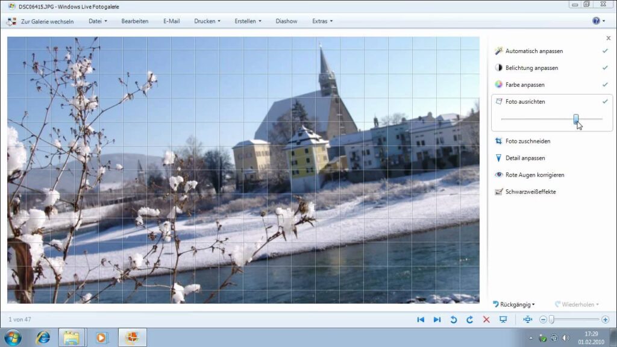Click the zoom out minus button
Screen dimensions: 617x347
coord(543,320)
